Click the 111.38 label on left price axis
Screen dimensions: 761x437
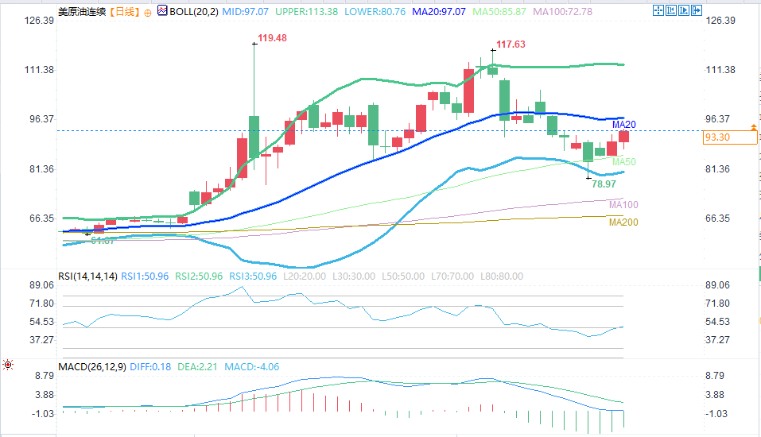(39, 70)
